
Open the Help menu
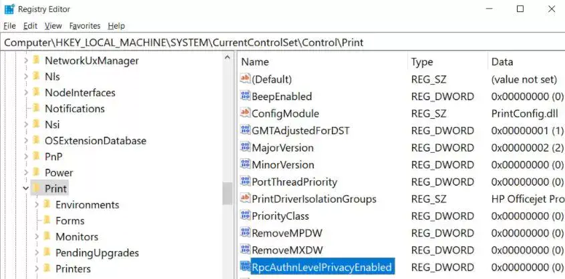click(x=116, y=26)
